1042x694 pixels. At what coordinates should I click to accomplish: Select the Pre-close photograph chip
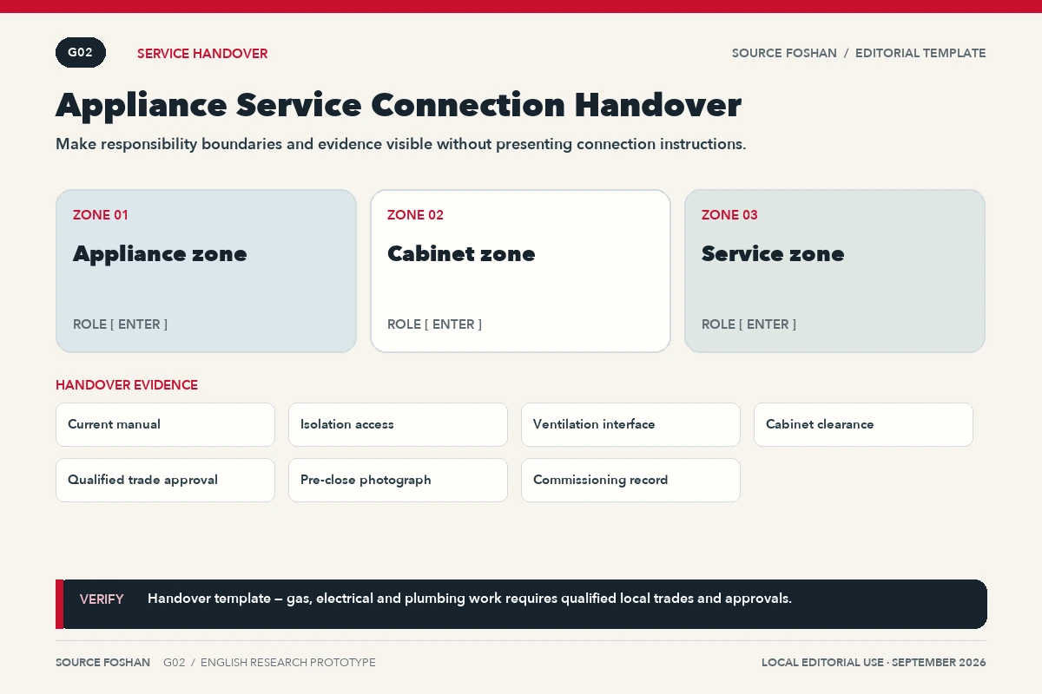[399, 481]
